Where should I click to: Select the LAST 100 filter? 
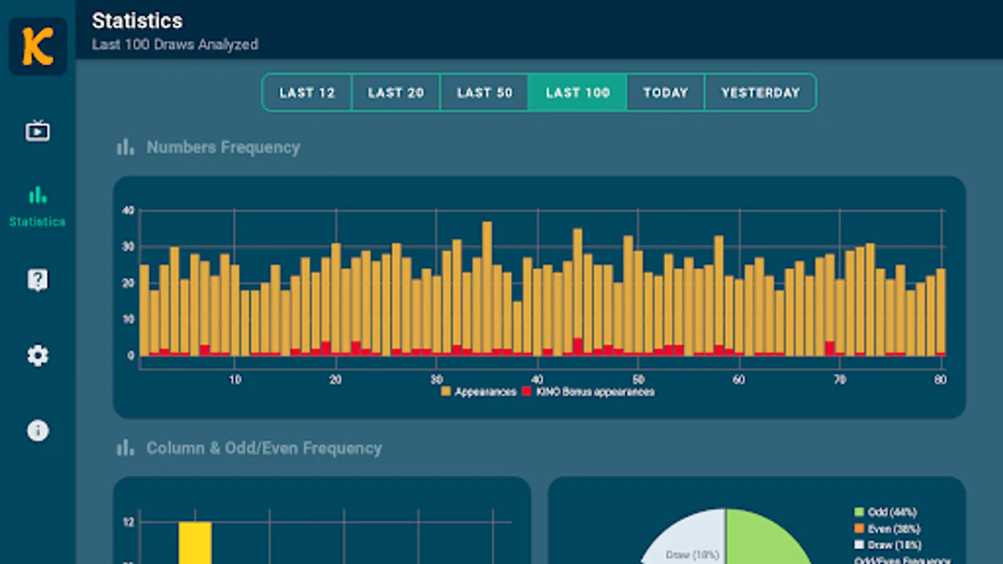pyautogui.click(x=577, y=93)
